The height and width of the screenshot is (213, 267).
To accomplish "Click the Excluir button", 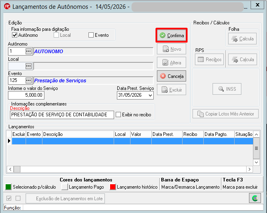I will coord(171,90).
